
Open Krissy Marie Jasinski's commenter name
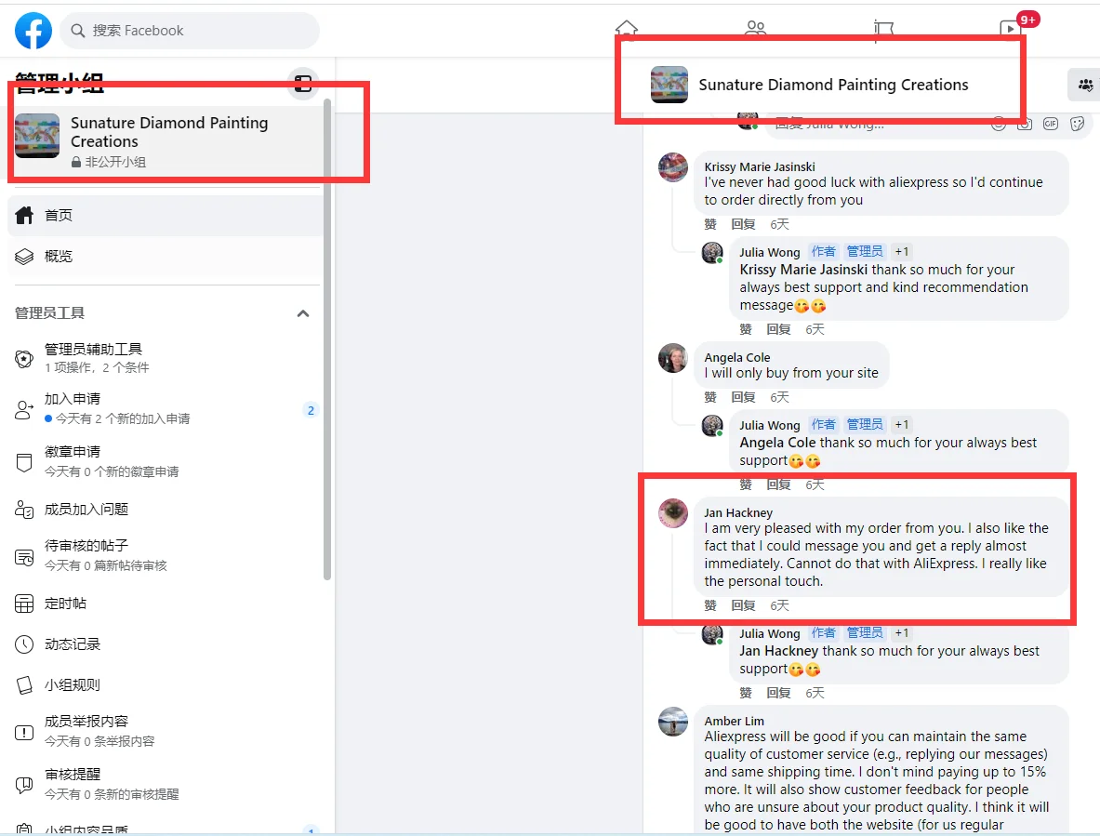pyautogui.click(x=760, y=166)
